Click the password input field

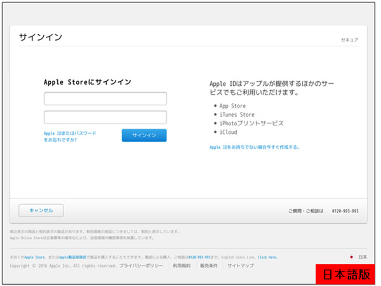(x=105, y=118)
